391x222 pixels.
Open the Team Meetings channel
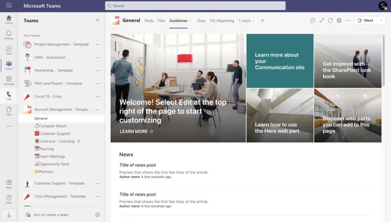coord(50,156)
